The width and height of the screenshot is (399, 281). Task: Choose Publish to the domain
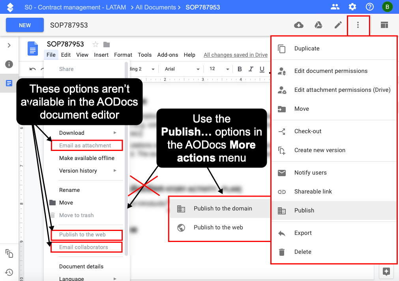point(220,208)
